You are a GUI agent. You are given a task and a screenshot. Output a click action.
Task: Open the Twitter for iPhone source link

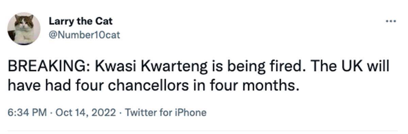pos(166,113)
